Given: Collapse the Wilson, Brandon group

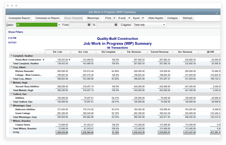Looking at the screenshot, I should [11, 121].
